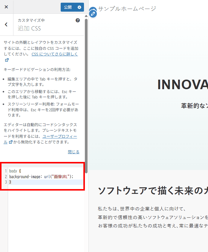The width and height of the screenshot is (208, 252).
Task: Click code line 2 background-image rule
Action: 41,177
